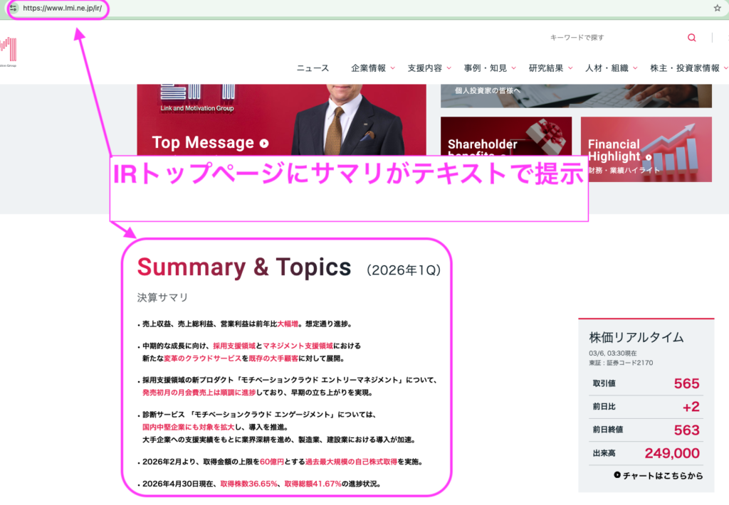Click the 出来高 249,000 value
Image resolution: width=729 pixels, height=505 pixels.
[672, 453]
